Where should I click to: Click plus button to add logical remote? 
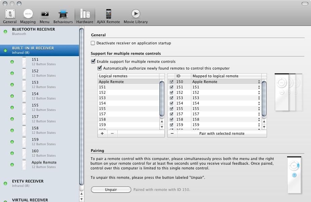tap(102, 133)
